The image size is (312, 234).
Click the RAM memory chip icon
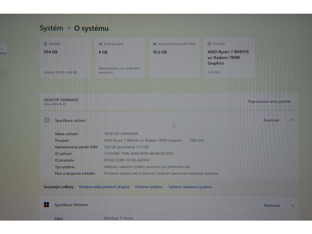154,44
